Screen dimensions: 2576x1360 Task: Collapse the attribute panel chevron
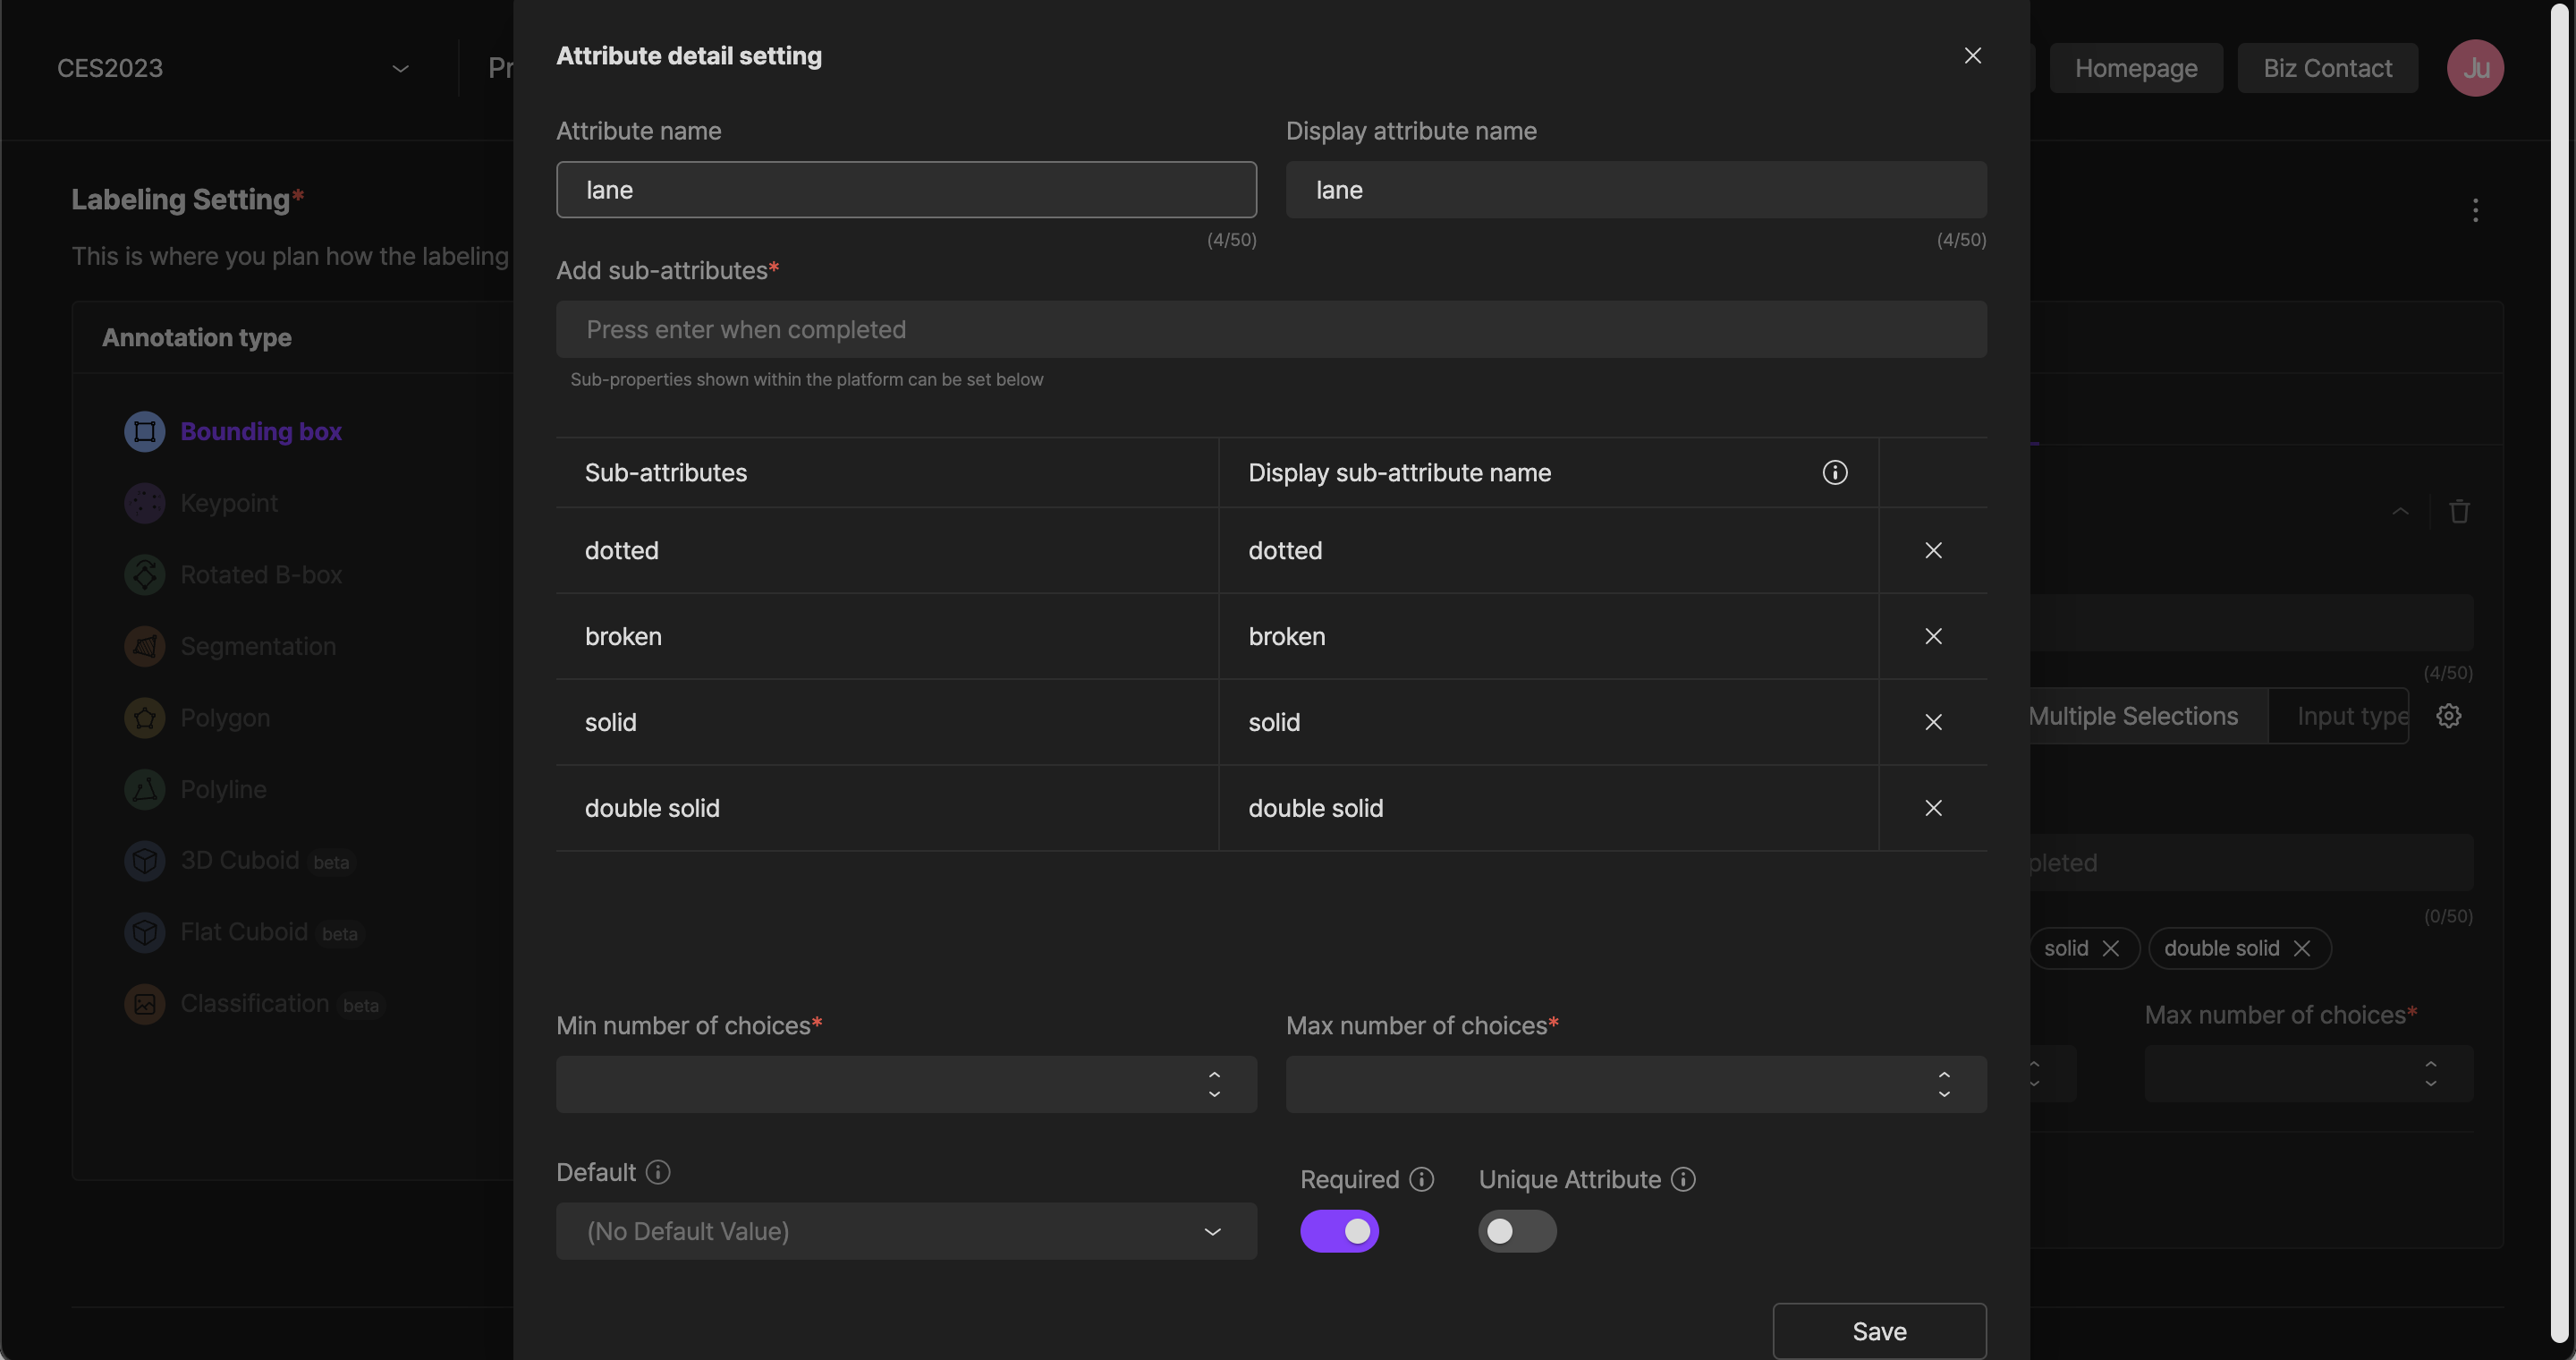click(2400, 512)
